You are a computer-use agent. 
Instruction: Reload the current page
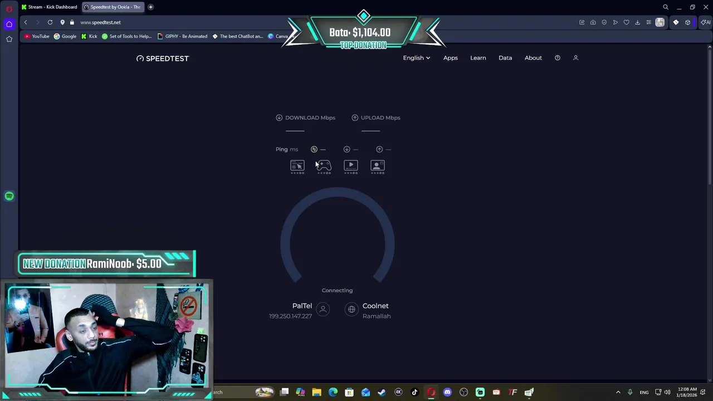pyautogui.click(x=50, y=22)
